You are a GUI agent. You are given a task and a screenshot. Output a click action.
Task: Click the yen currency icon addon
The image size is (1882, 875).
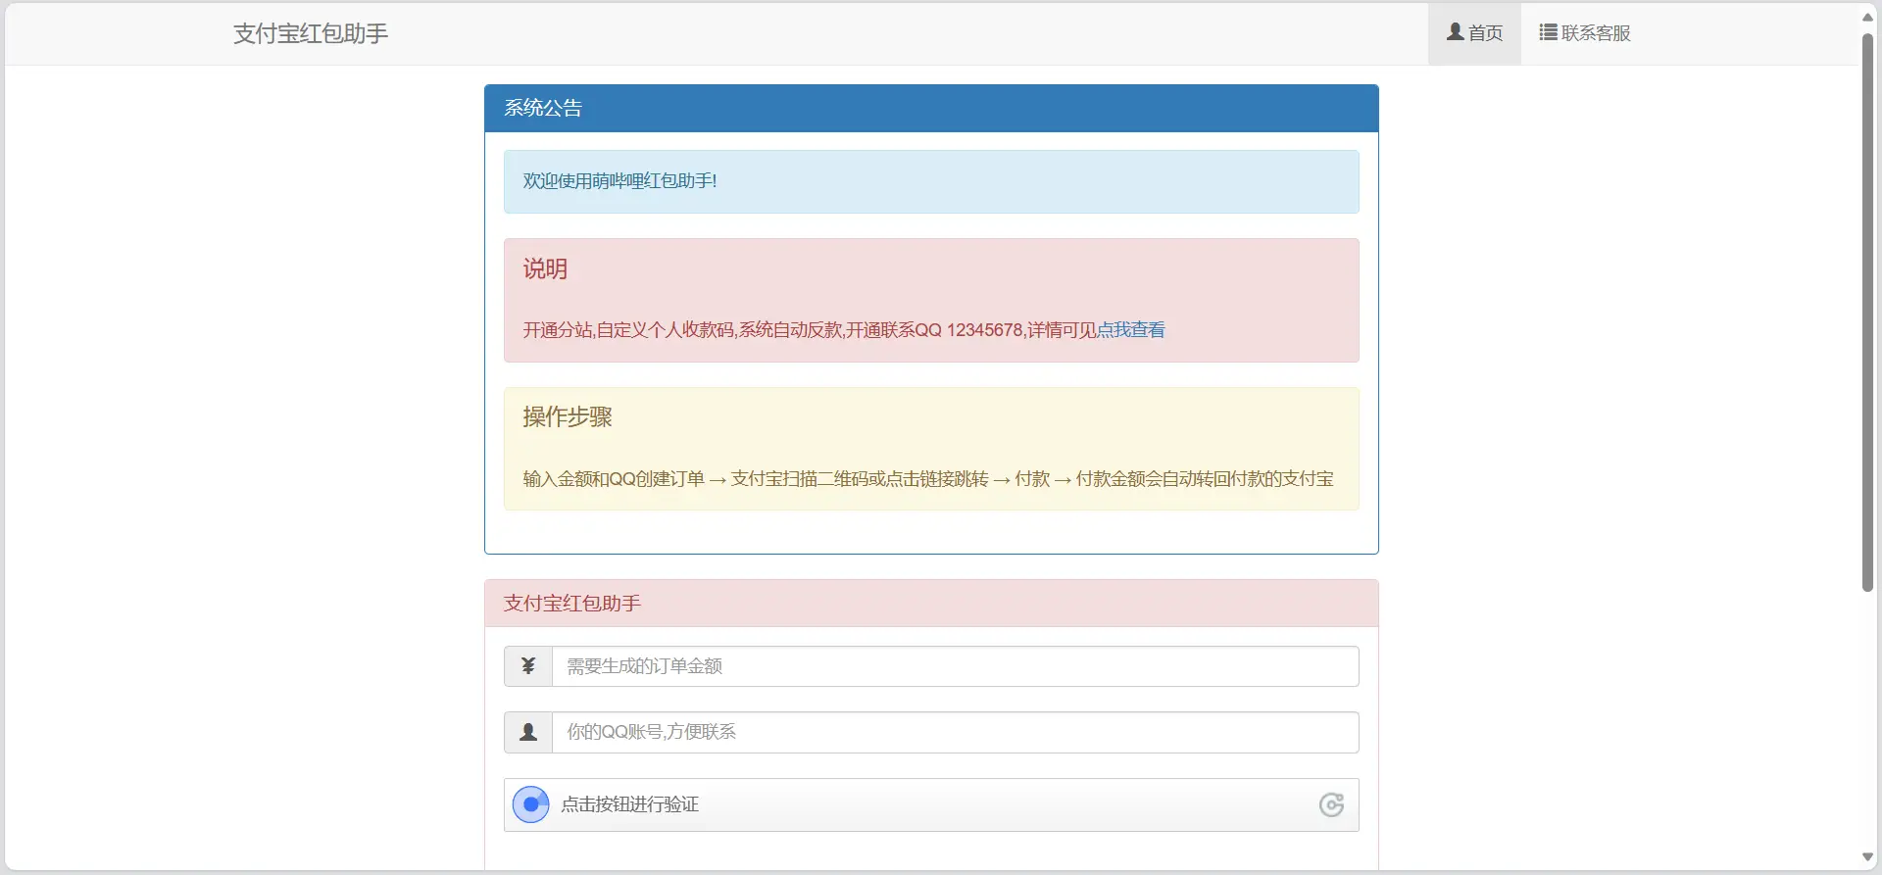[528, 666]
